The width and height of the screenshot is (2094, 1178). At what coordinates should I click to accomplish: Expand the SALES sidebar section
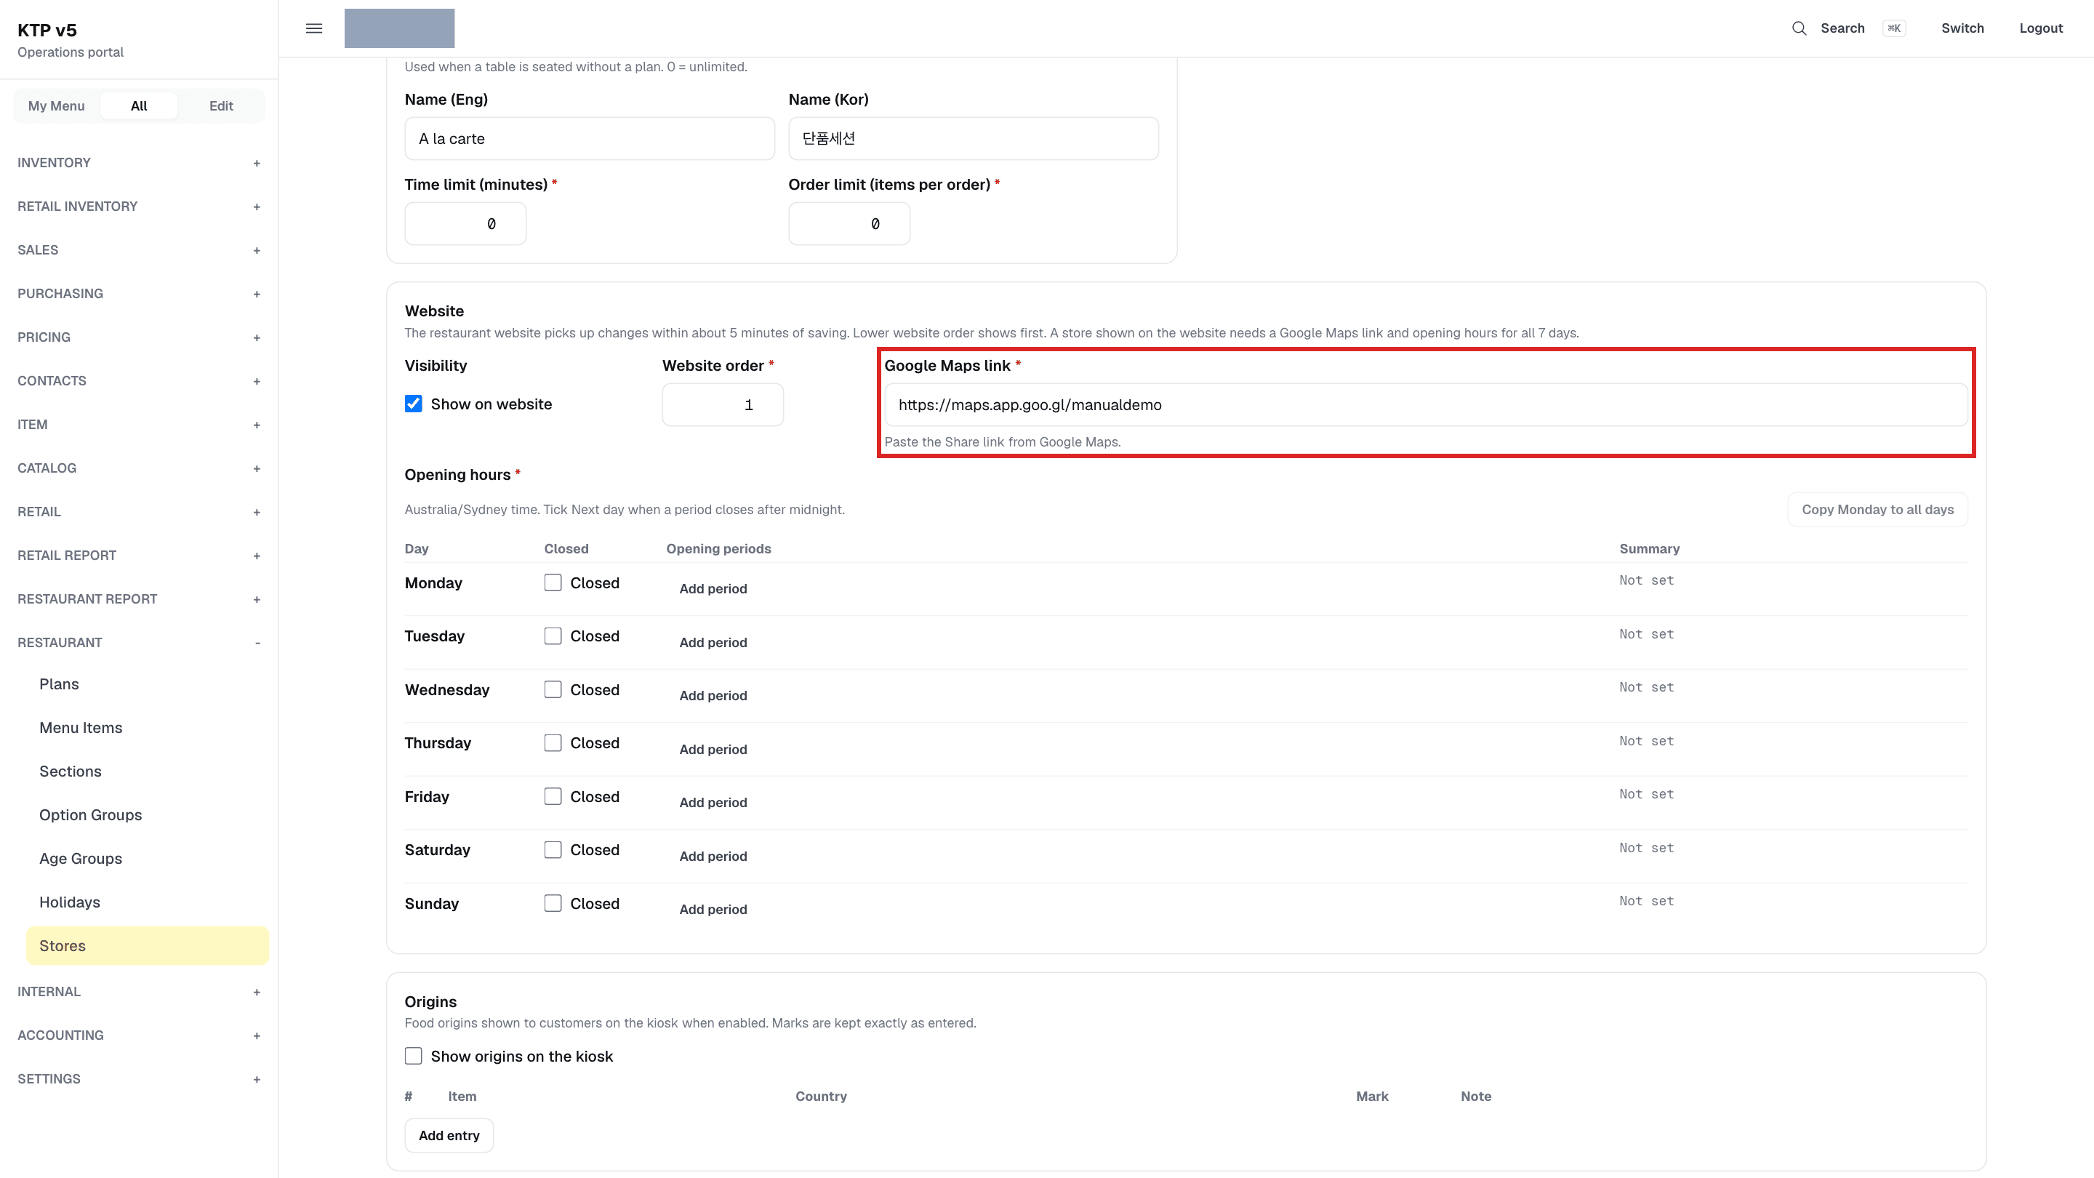pyautogui.click(x=139, y=249)
